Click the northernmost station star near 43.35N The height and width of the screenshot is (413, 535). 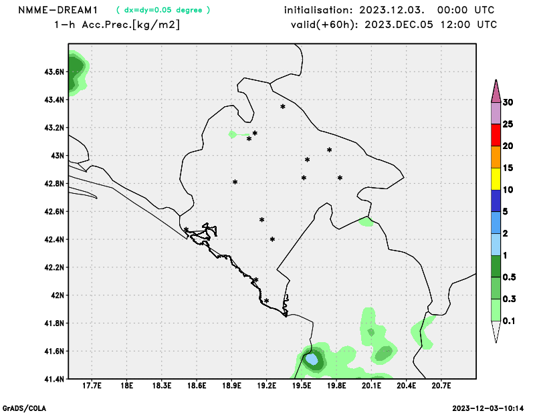(x=283, y=107)
